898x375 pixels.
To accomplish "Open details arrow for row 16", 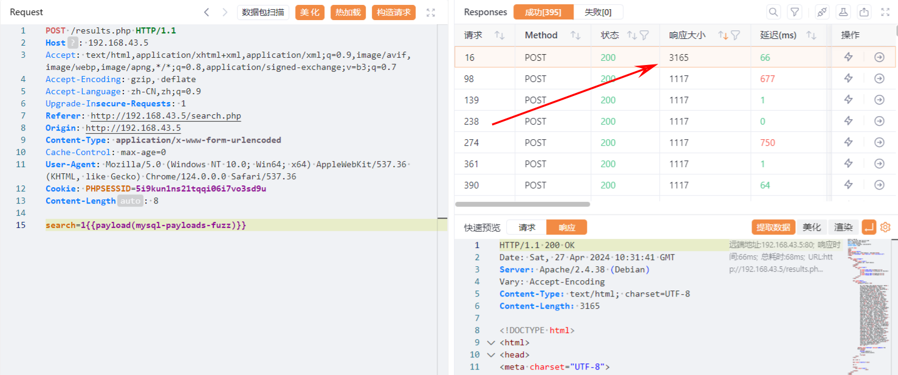I will (x=879, y=57).
